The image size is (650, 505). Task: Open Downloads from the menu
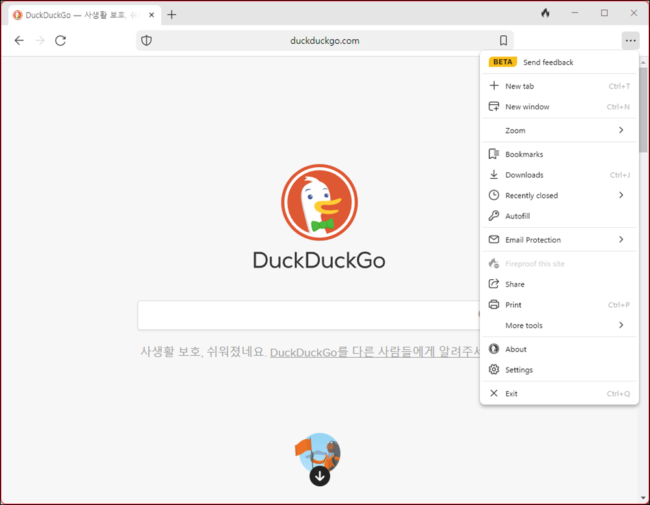click(x=559, y=174)
